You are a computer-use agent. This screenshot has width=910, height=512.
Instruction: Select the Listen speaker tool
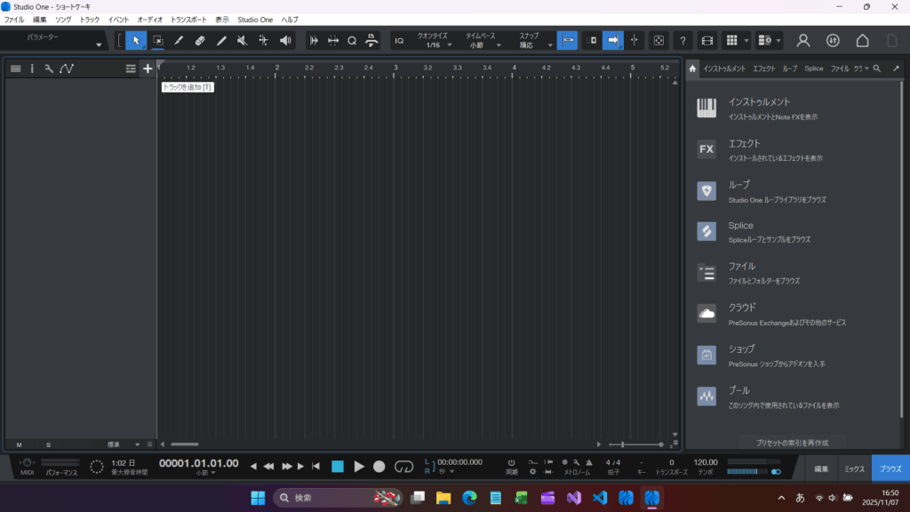coord(285,40)
